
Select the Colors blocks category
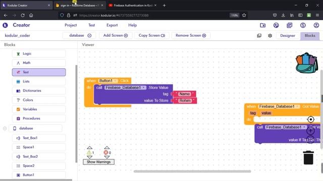pyautogui.click(x=39, y=100)
